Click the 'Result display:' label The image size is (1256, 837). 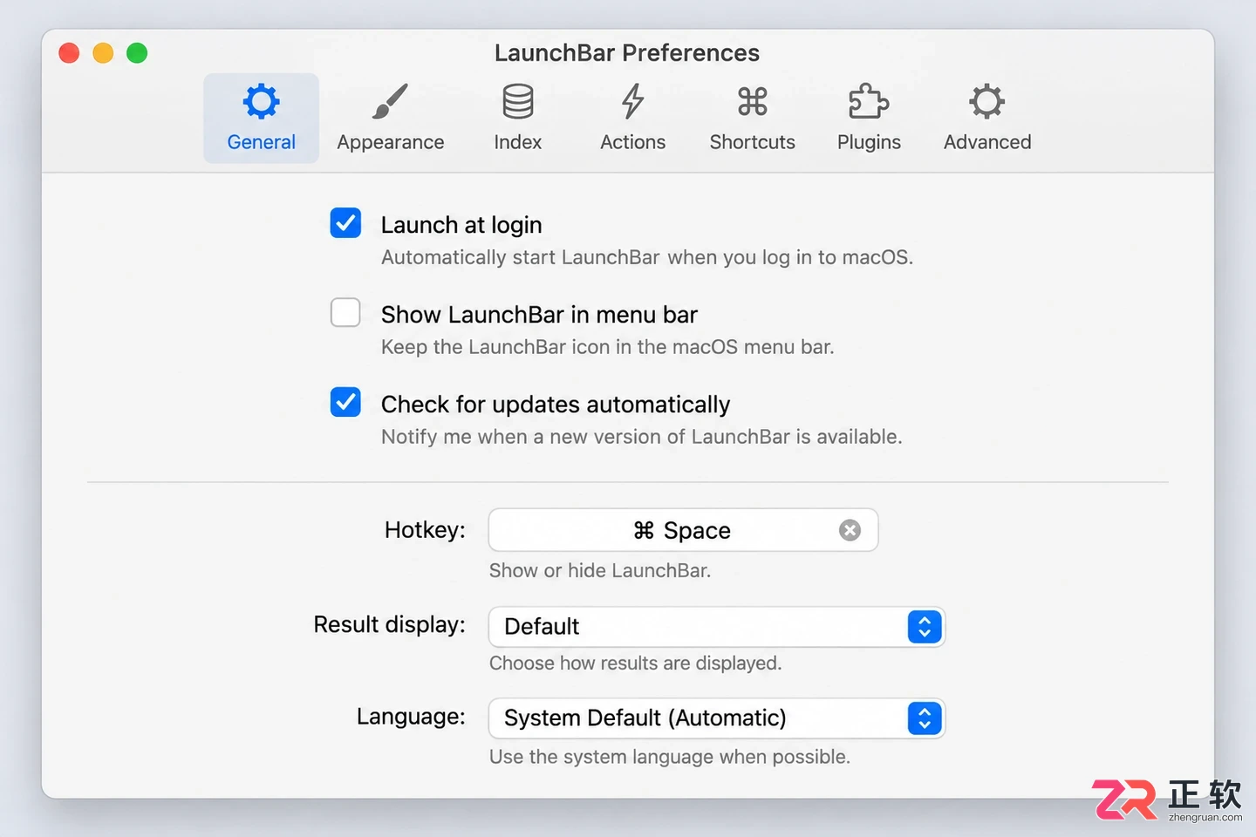389,625
